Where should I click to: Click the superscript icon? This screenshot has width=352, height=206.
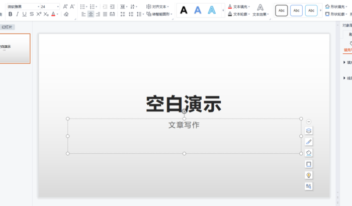pos(39,14)
